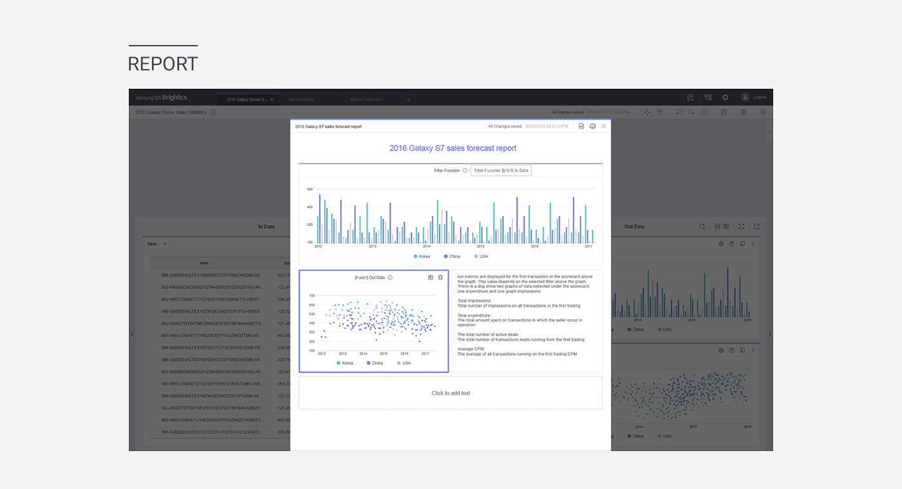902x489 pixels.
Task: Expand the right side panel arrow
Action: coord(770,335)
